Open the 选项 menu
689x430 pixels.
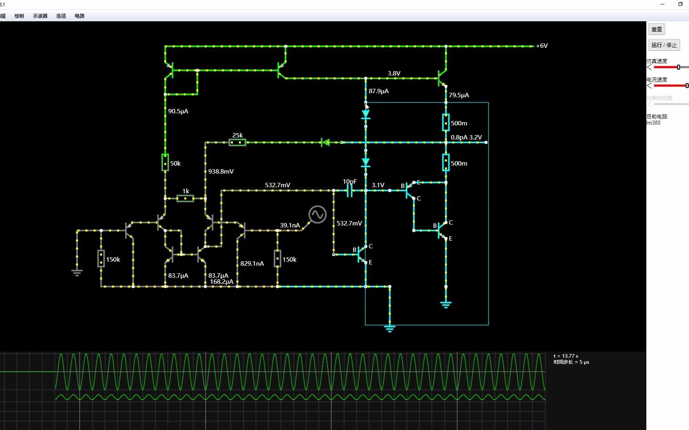click(x=61, y=16)
